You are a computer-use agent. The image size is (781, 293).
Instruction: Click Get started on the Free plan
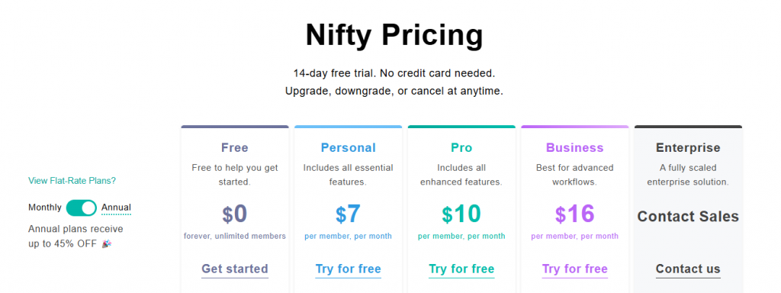click(x=235, y=269)
